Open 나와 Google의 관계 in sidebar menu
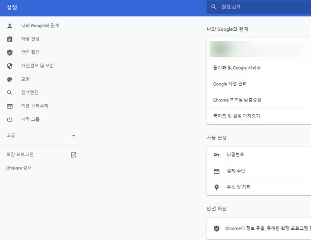 tap(40, 25)
